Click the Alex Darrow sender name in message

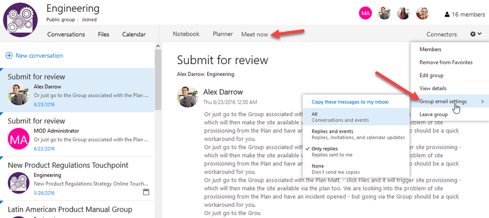click(223, 92)
